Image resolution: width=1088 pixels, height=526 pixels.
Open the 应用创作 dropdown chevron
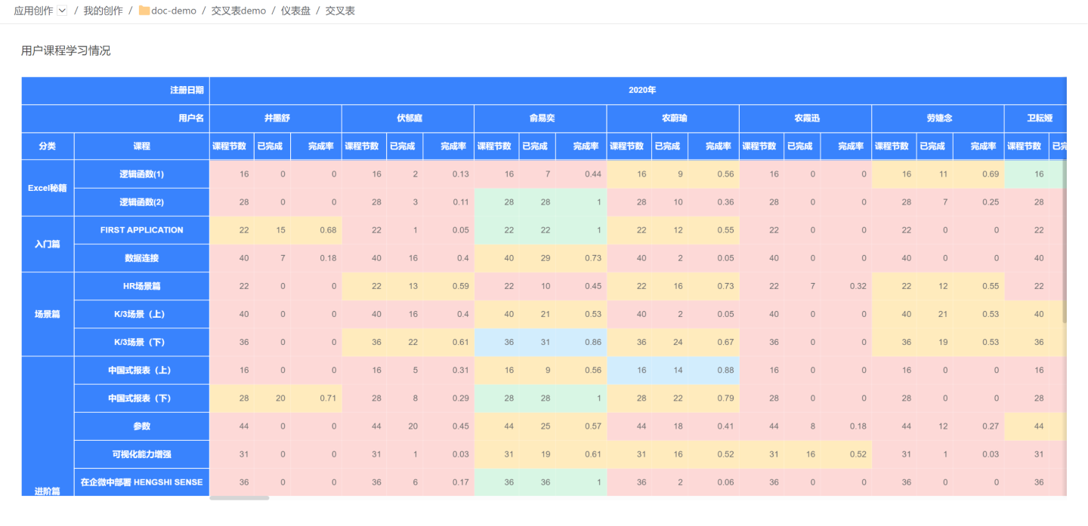click(x=62, y=11)
